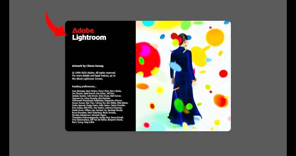
Task: Click credits line starting "Jingyuan Liu, Ankur Murarka"
Action: pyautogui.click(x=91, y=98)
